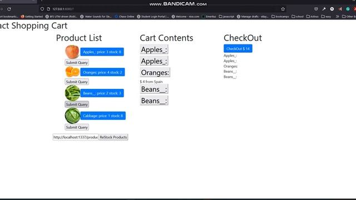Click the address bar URL 127.0.0.1

tap(63, 9)
